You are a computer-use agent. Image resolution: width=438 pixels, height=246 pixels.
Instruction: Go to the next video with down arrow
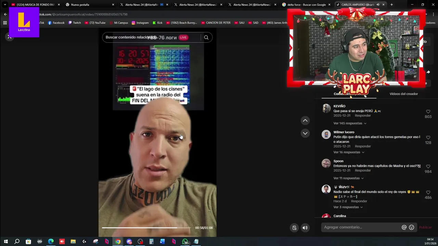tap(305, 133)
